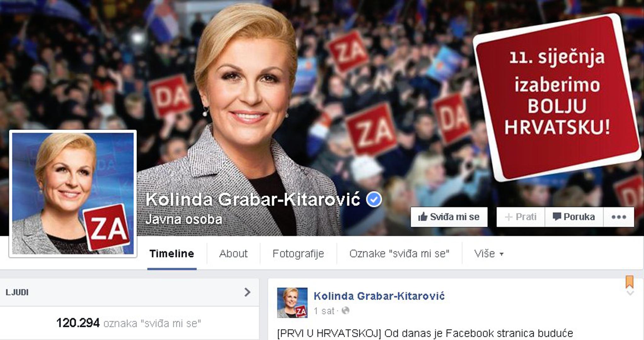
Task: Click the 120.294 likes count
Action: tap(78, 323)
